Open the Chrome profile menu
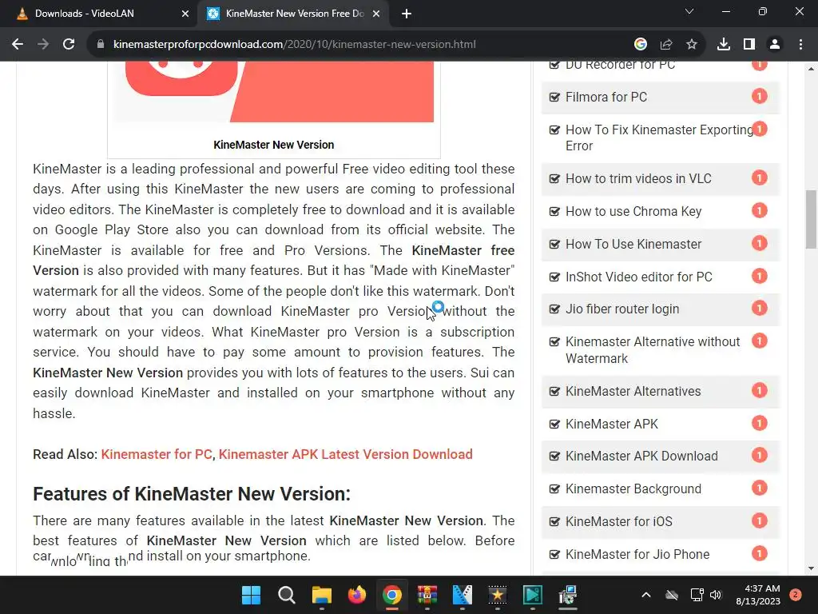The image size is (818, 614). point(775,45)
